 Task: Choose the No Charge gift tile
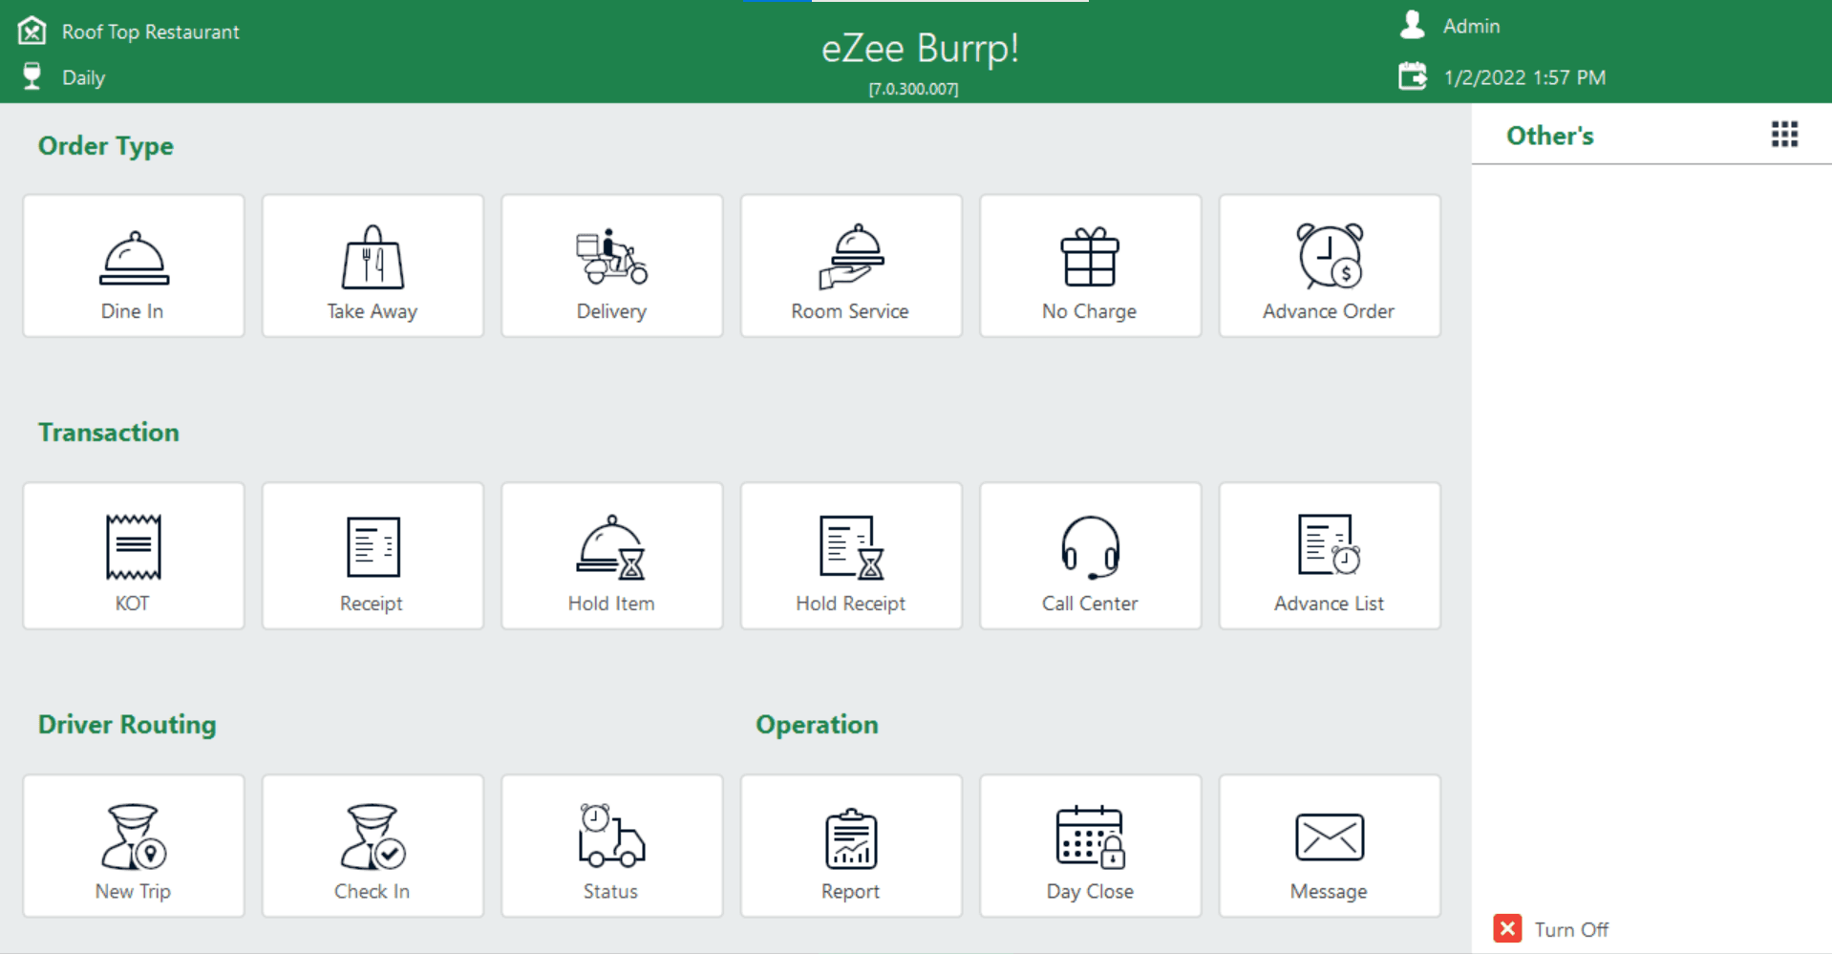(1091, 265)
